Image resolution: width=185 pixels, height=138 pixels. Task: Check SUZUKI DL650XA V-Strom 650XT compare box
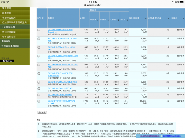click(39, 56)
